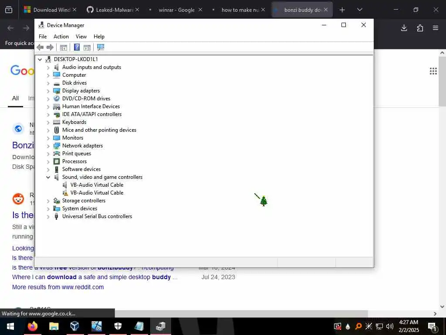This screenshot has width=446, height=335.
Task: Expand the Storage controllers category
Action: pos(48,201)
